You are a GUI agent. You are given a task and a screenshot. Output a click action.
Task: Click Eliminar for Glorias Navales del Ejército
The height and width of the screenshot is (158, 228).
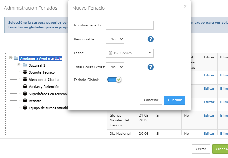[x=224, y=116]
